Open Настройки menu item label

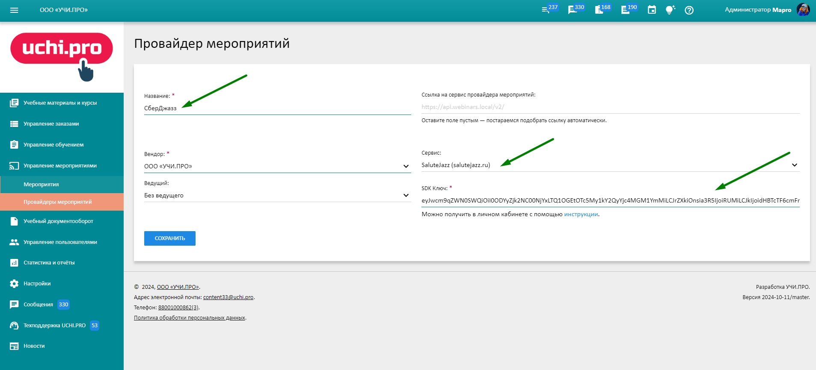tap(37, 284)
